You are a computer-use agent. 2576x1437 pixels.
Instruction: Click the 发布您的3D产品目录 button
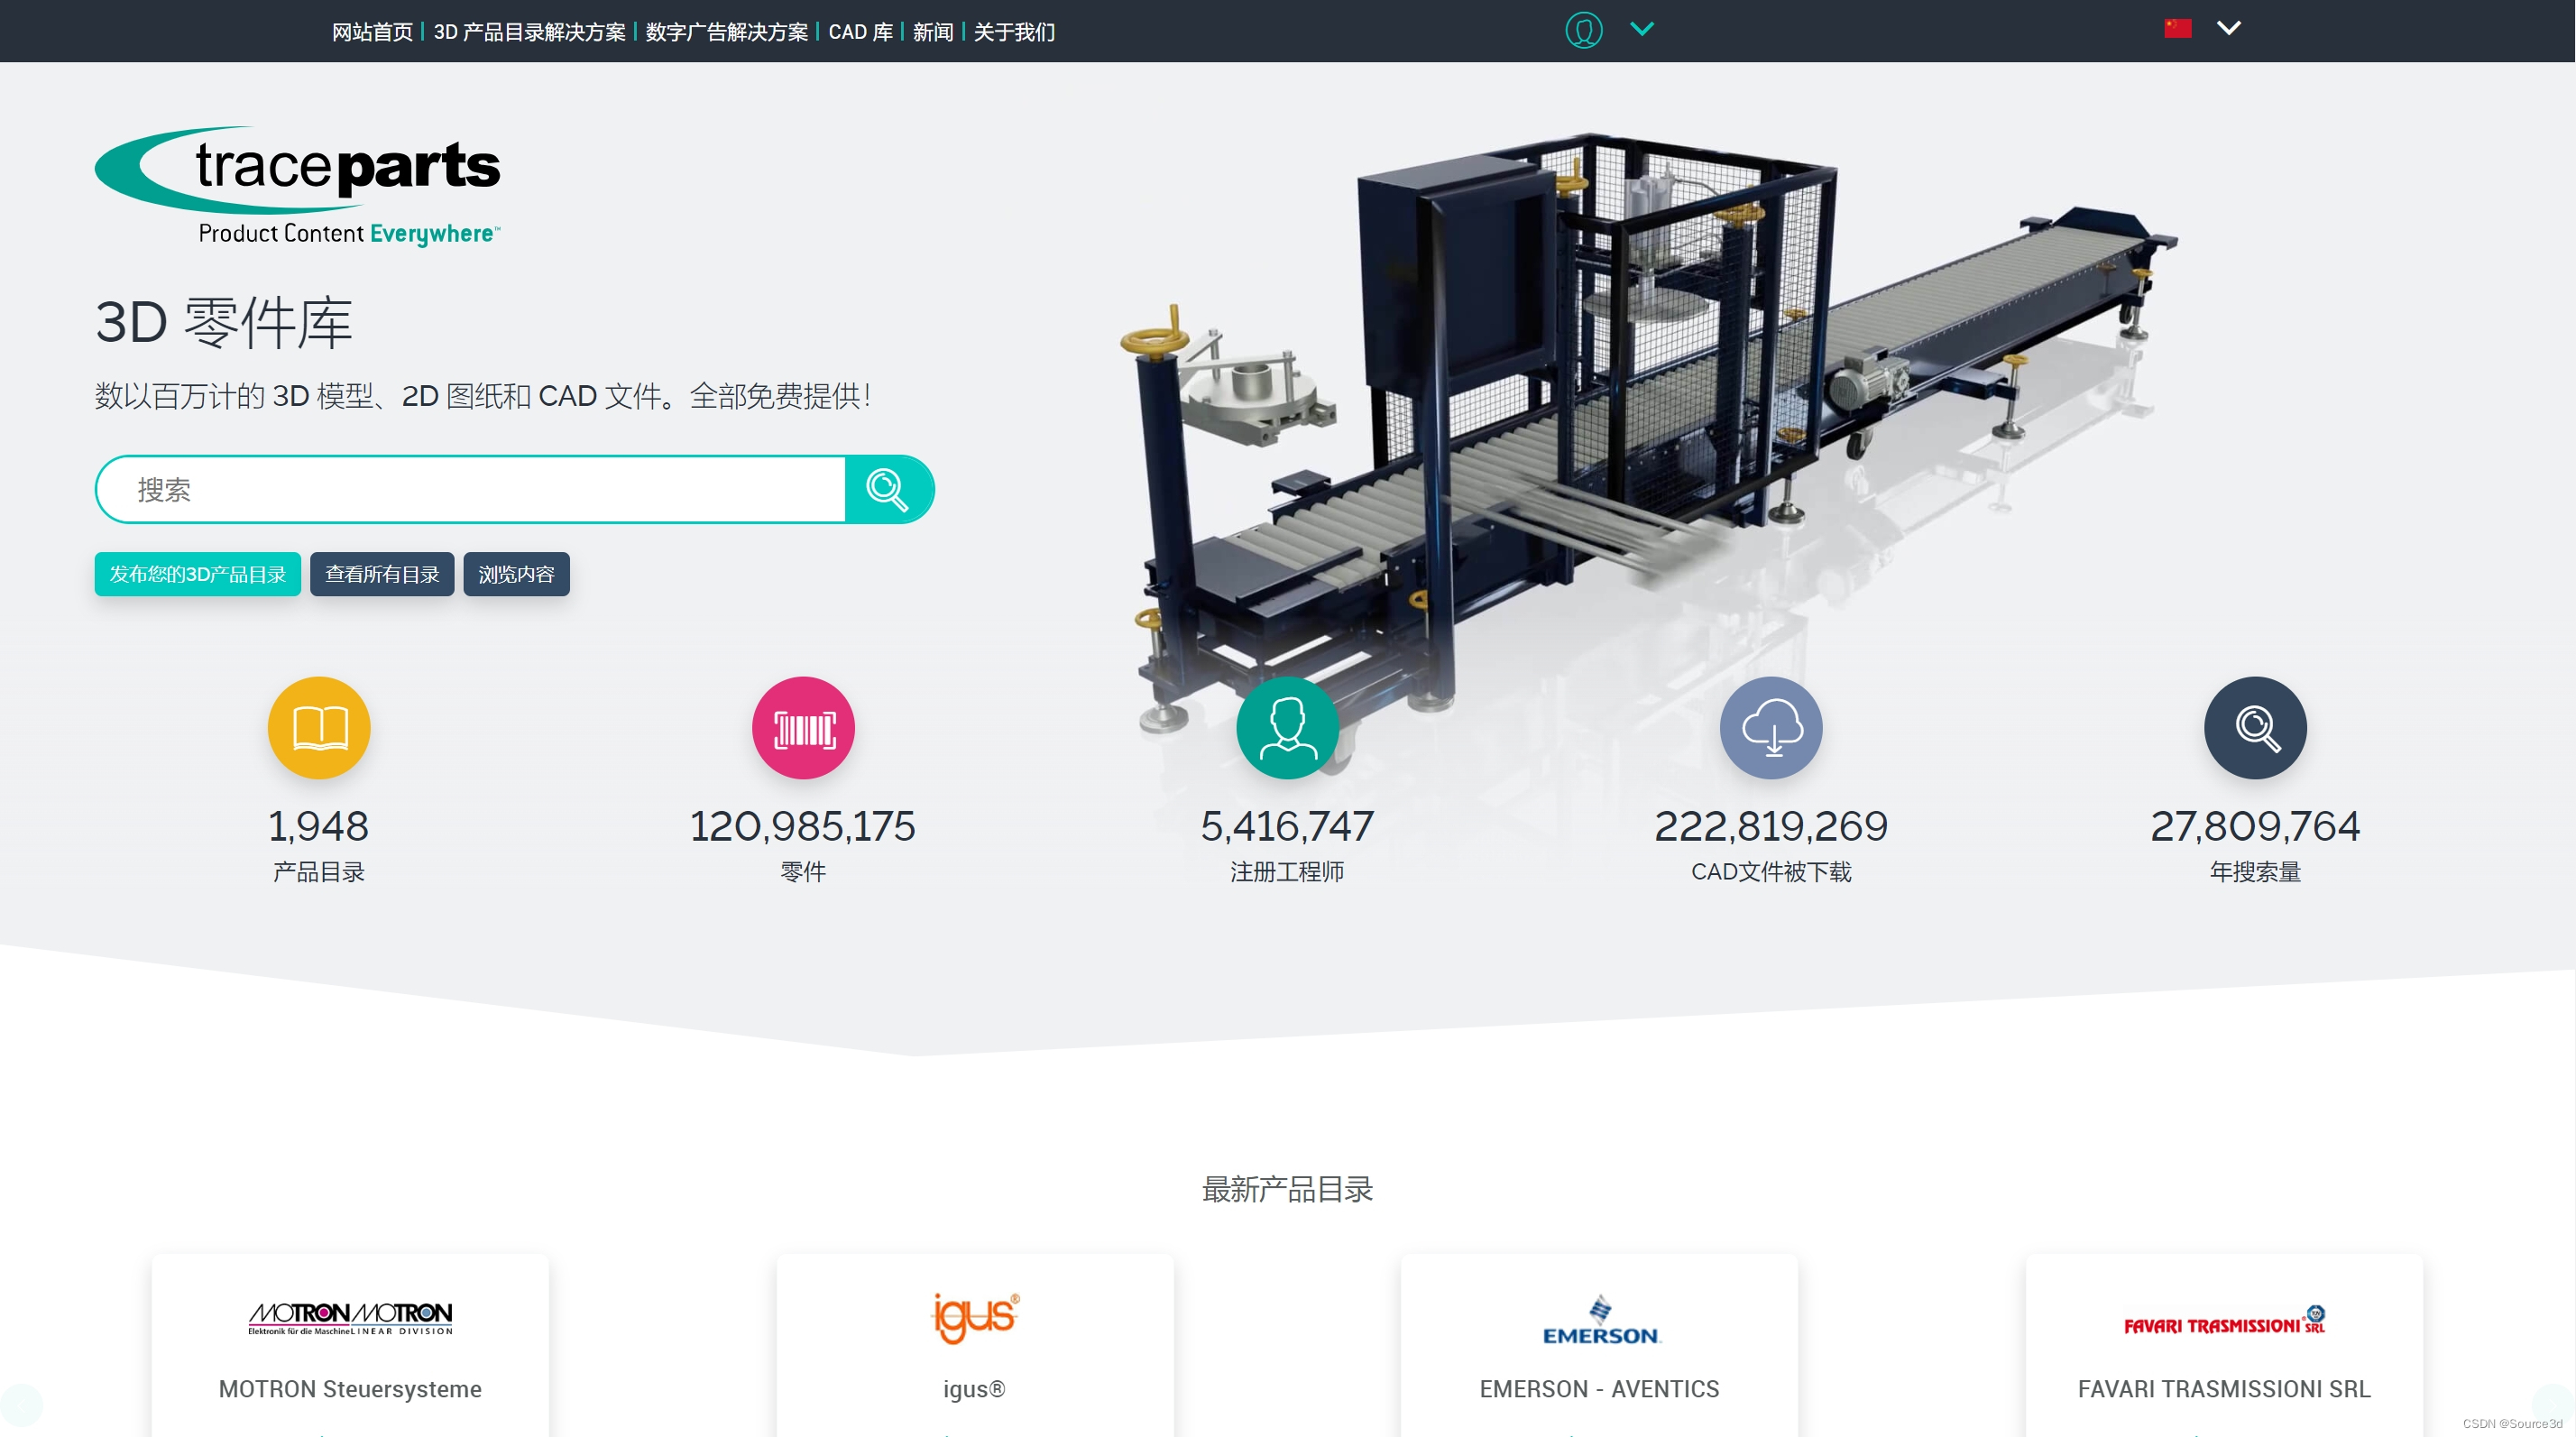(x=197, y=574)
